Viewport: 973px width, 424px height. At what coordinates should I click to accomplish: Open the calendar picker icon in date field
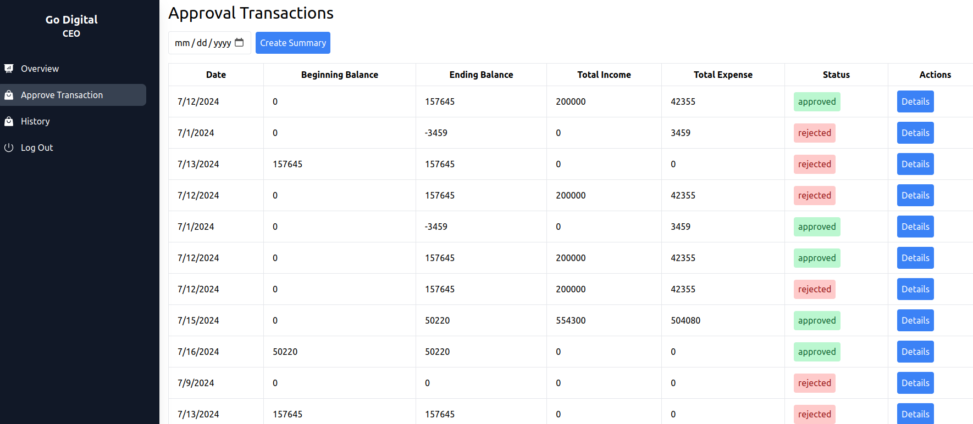pos(239,43)
